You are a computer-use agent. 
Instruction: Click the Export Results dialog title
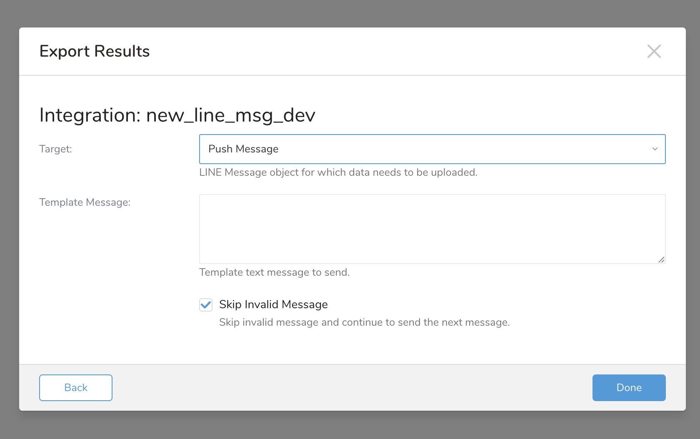pos(95,51)
